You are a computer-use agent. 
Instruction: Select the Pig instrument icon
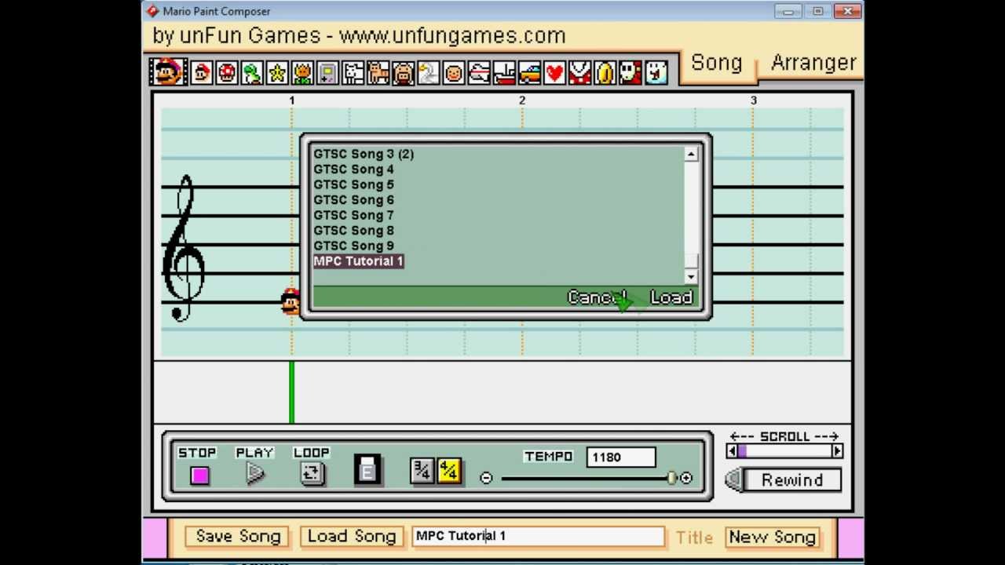404,74
